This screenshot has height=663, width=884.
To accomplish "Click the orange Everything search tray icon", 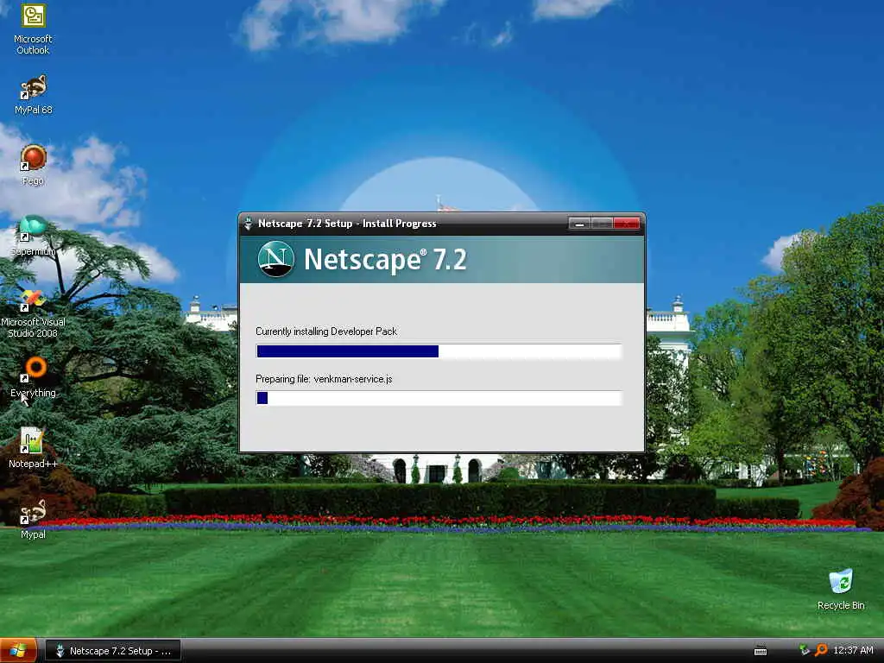I will click(821, 650).
